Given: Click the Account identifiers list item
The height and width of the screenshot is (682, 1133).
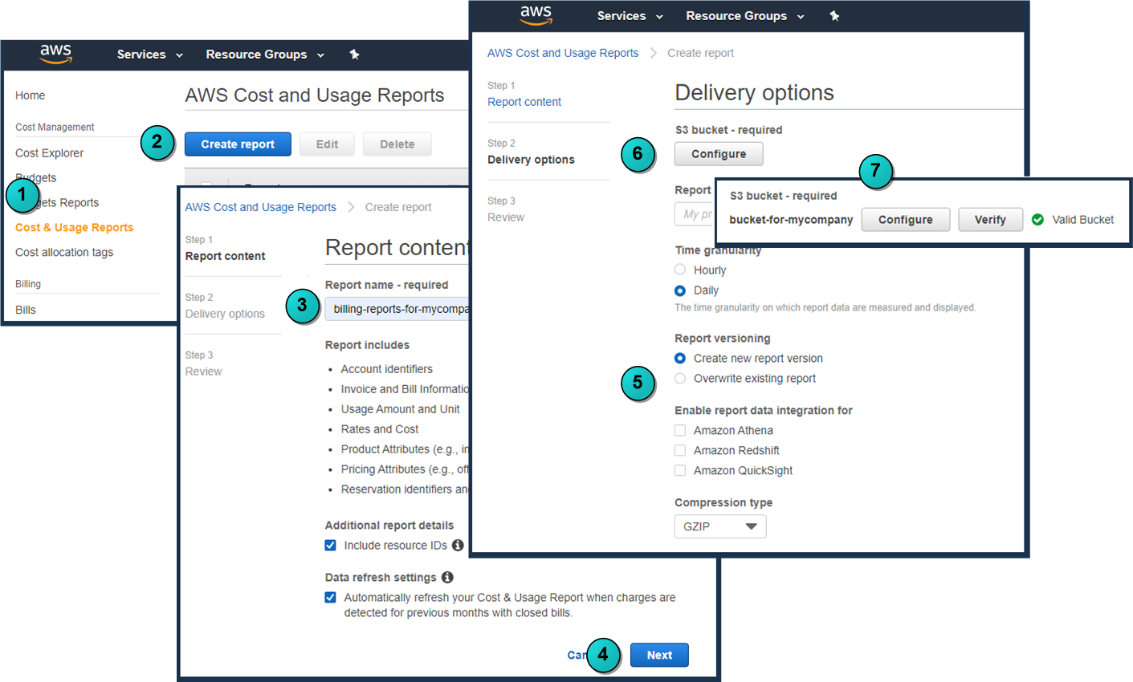Looking at the screenshot, I should [x=387, y=369].
